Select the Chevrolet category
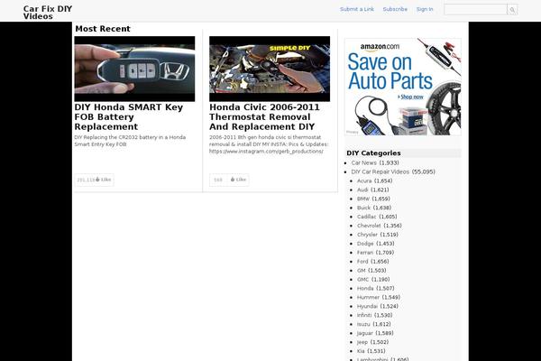Image resolution: width=541 pixels, height=361 pixels. coord(369,226)
